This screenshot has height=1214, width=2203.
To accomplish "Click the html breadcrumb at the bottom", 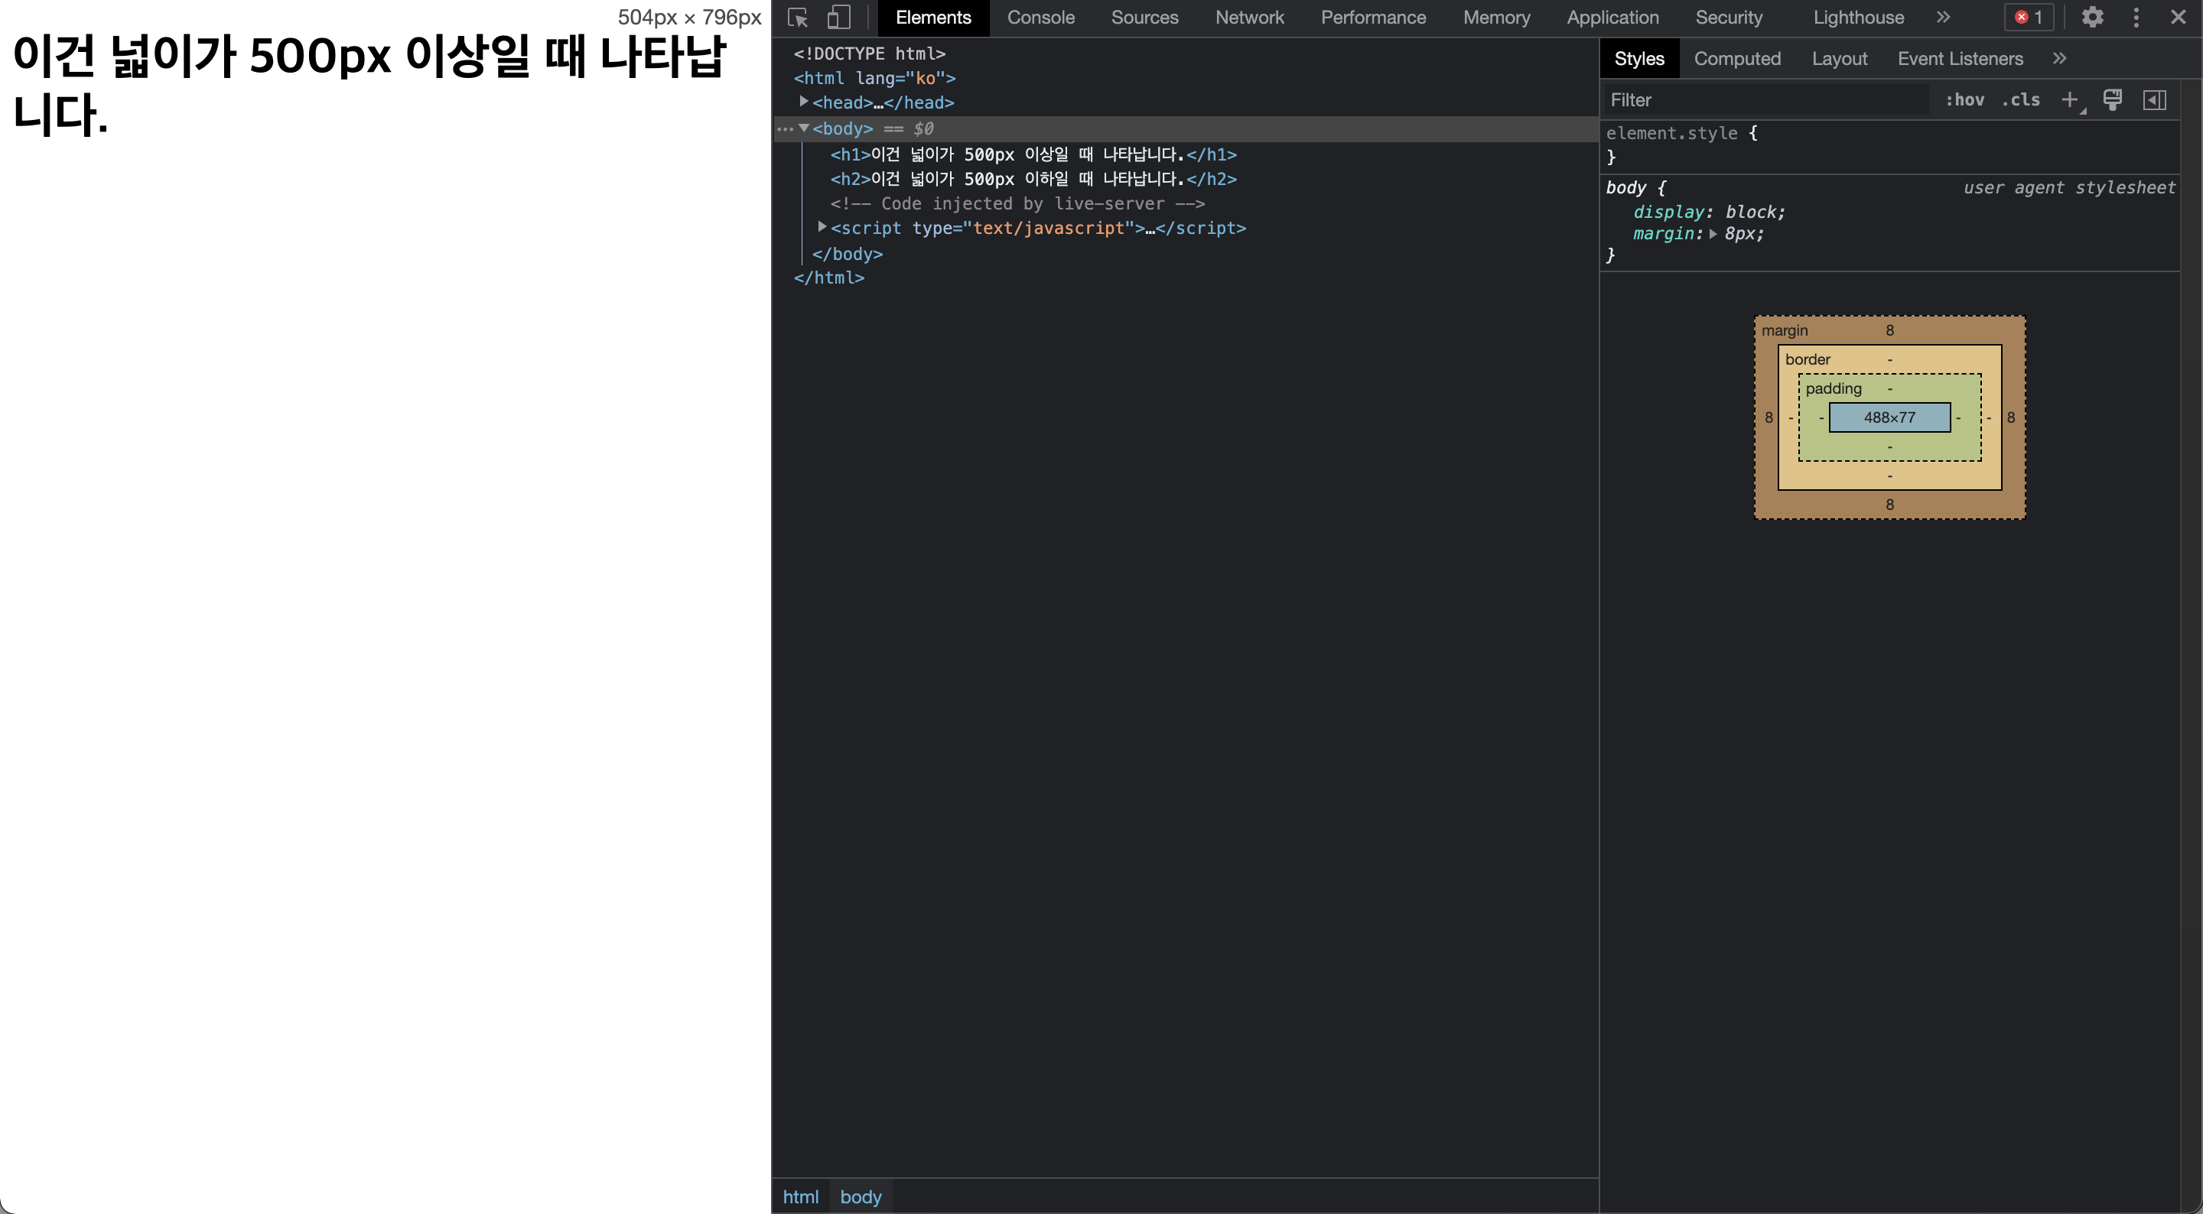I will (x=800, y=1196).
